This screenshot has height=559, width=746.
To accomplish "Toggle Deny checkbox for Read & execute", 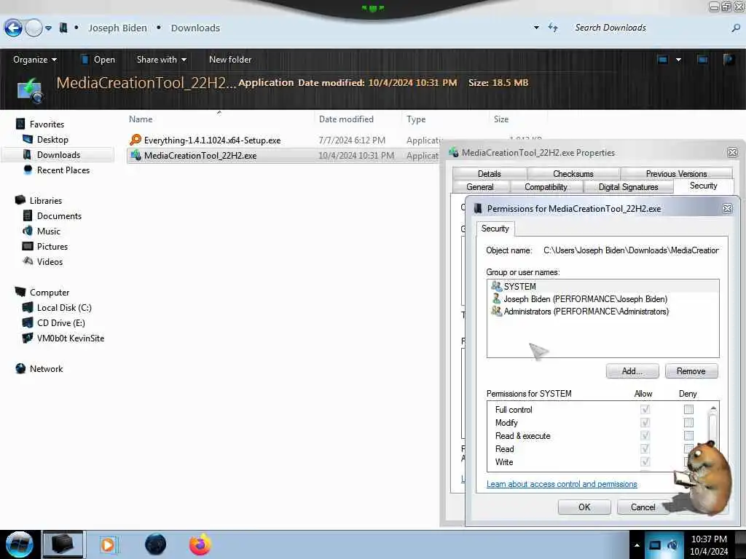I will 688,436.
